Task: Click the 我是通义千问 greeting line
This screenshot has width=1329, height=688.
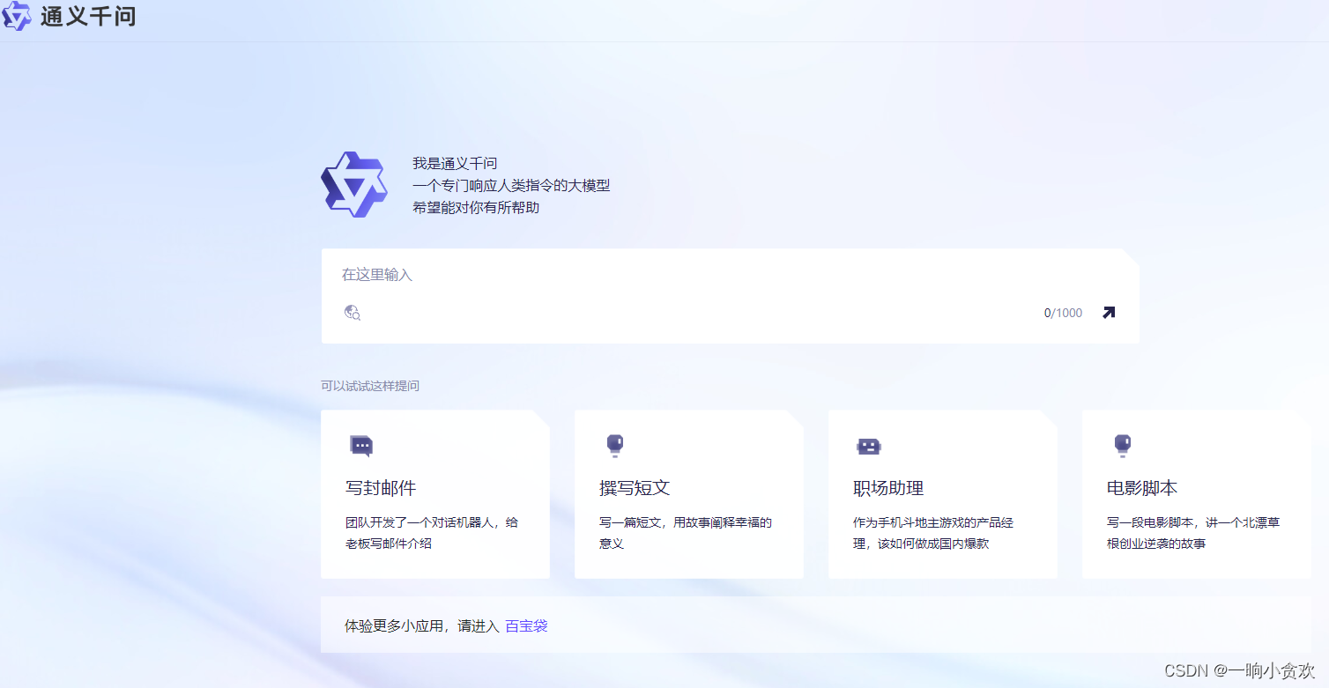Action: 455,164
